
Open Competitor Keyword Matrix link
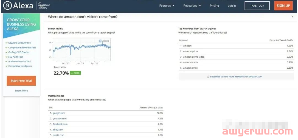tap(22, 47)
